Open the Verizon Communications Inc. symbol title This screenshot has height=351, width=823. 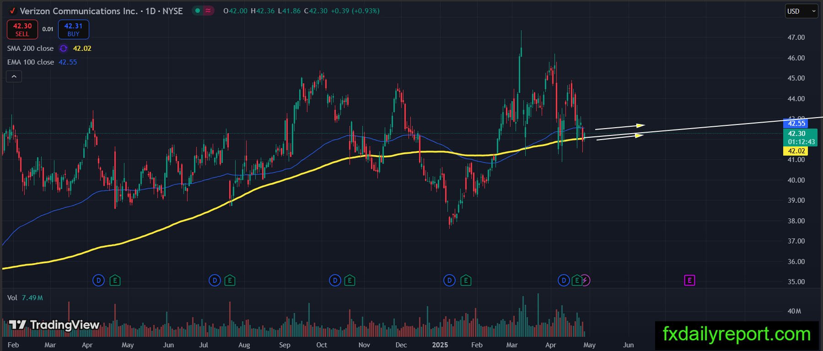tap(101, 11)
